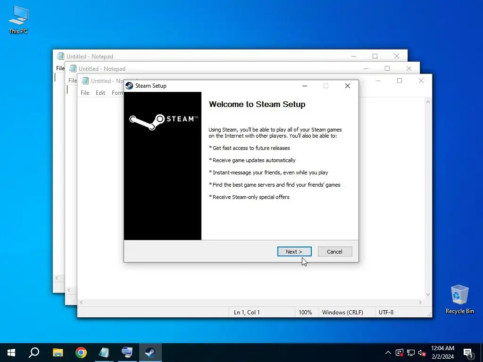
Task: Open Edit menu in the front Notepad
Action: (x=100, y=93)
